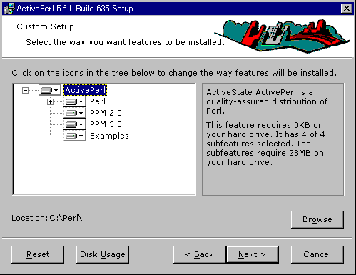356x275 pixels.
Task: Go back with the Back button
Action: pos(199,254)
